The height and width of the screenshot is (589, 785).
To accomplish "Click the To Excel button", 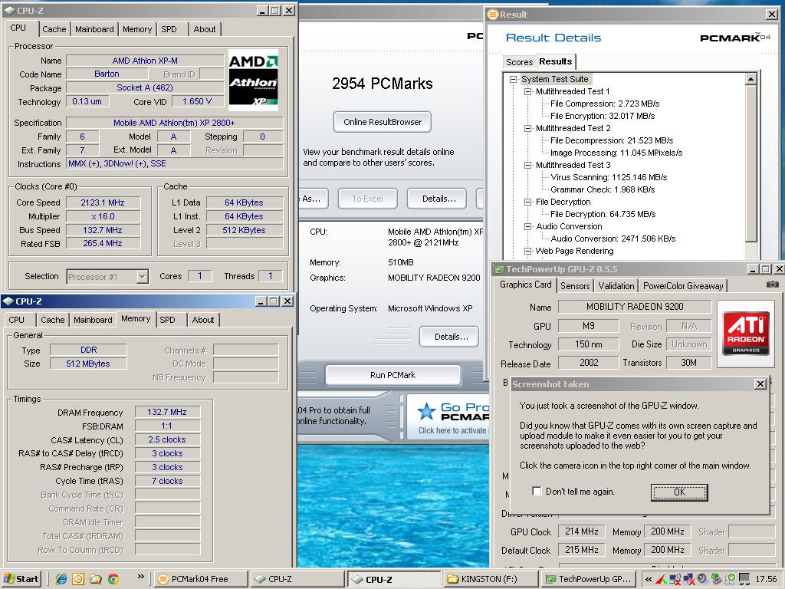I will pos(367,199).
